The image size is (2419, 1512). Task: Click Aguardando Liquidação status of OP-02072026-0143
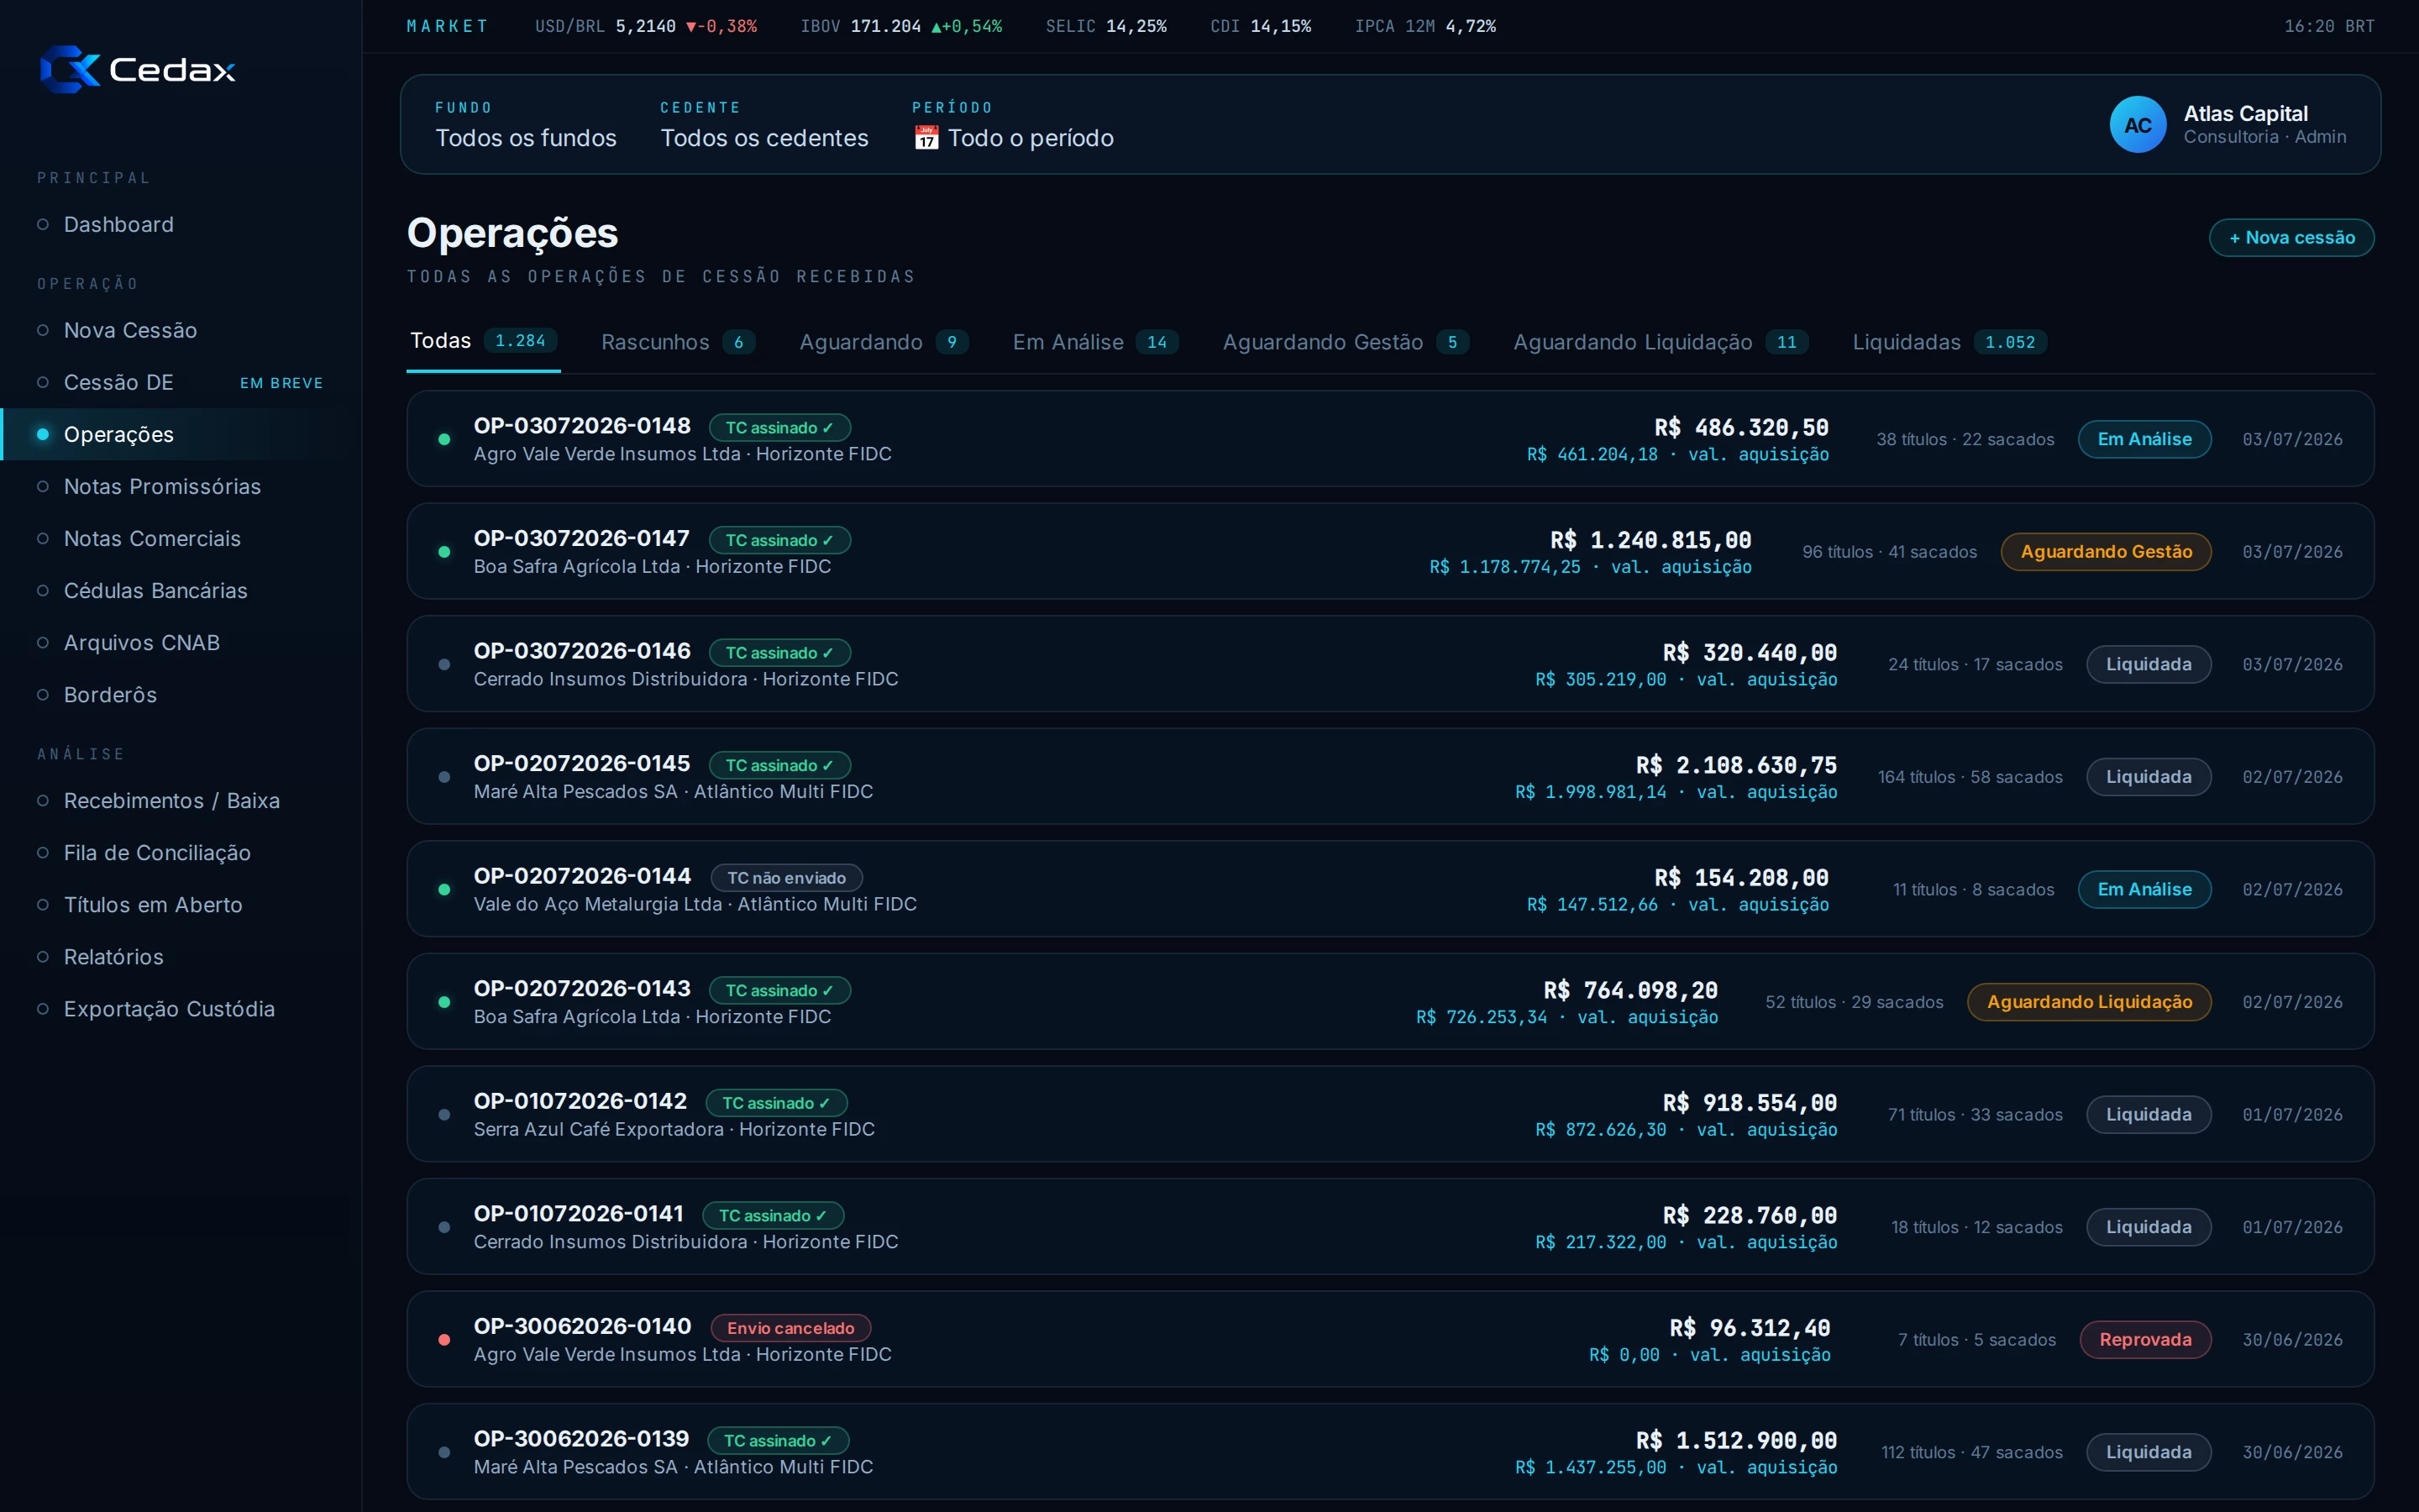pyautogui.click(x=2089, y=1001)
